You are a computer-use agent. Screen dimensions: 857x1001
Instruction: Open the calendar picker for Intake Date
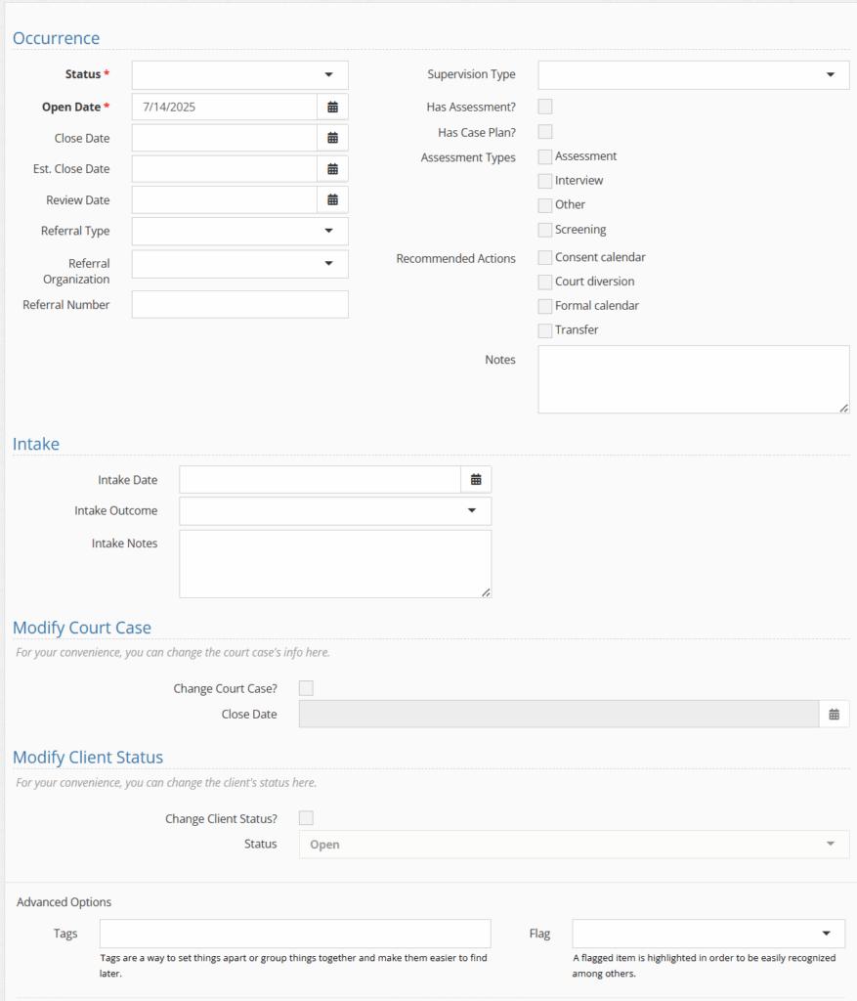pos(476,479)
